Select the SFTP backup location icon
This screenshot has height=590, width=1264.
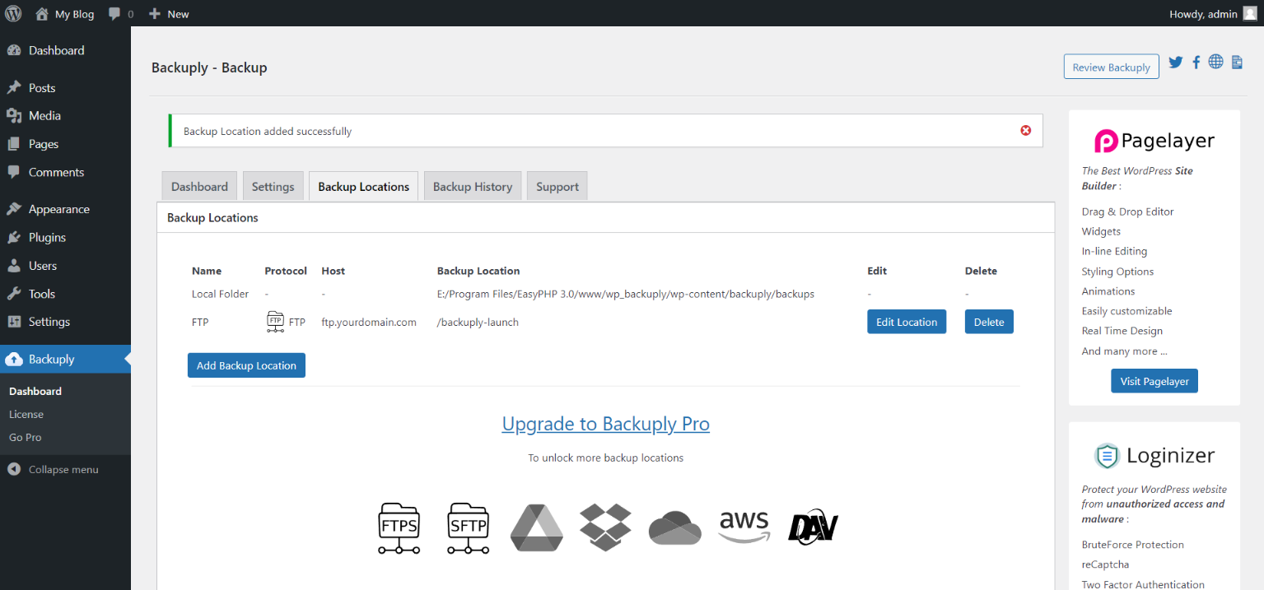pos(468,527)
